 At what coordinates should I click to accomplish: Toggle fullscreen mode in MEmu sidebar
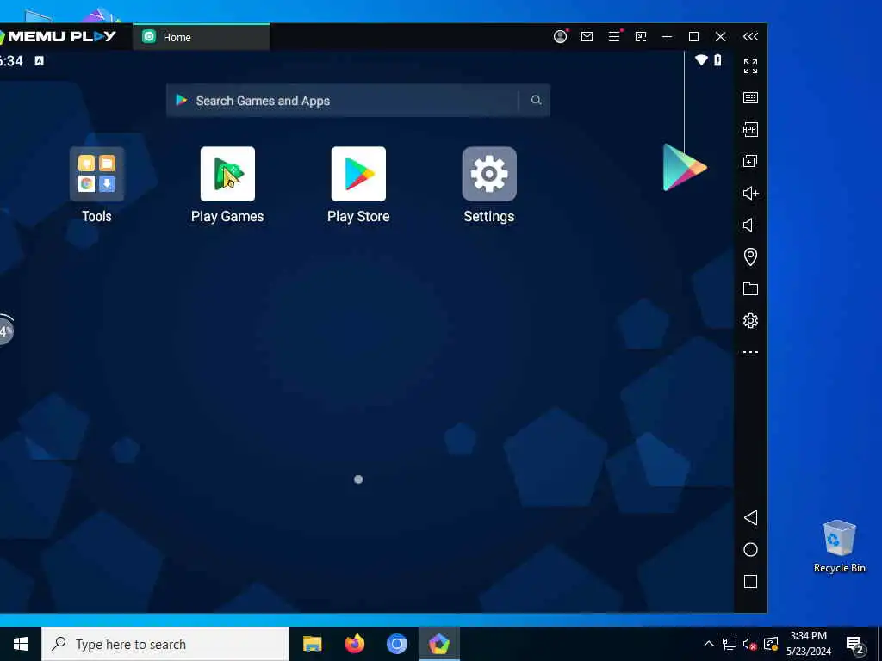pos(750,65)
